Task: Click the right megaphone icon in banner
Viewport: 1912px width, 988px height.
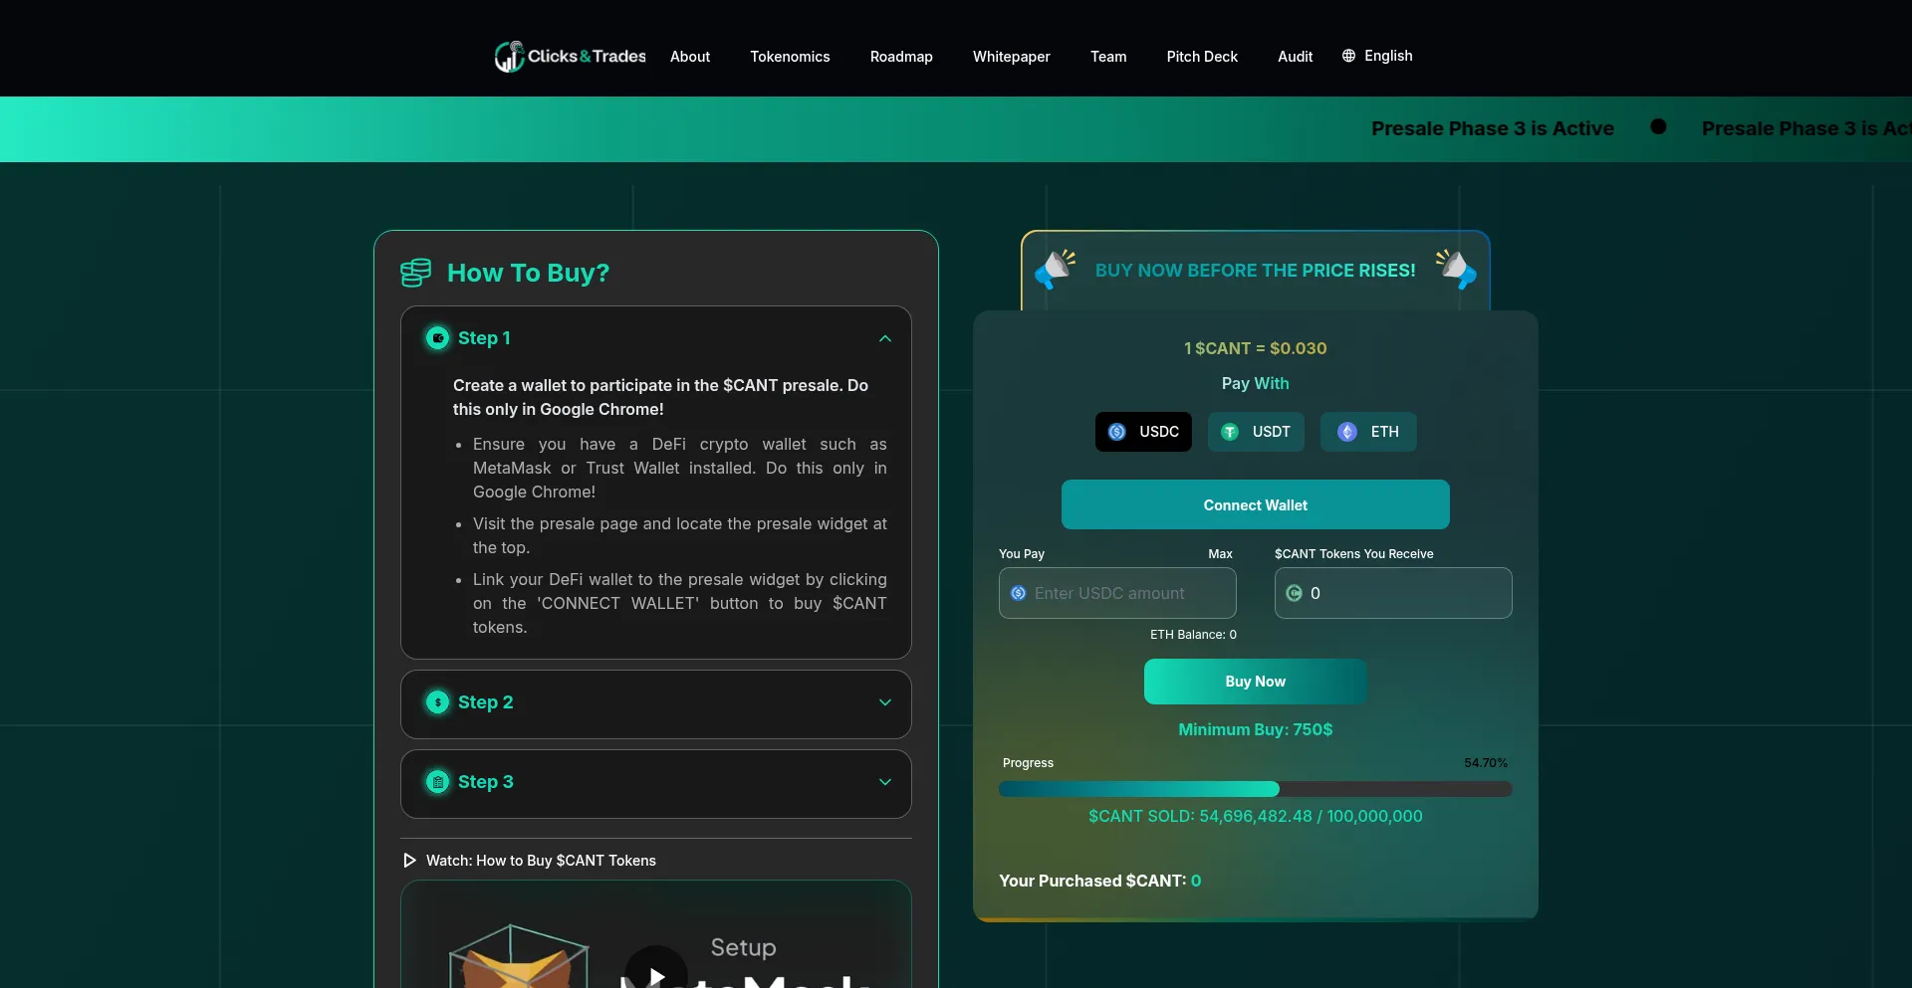Action: 1456,269
